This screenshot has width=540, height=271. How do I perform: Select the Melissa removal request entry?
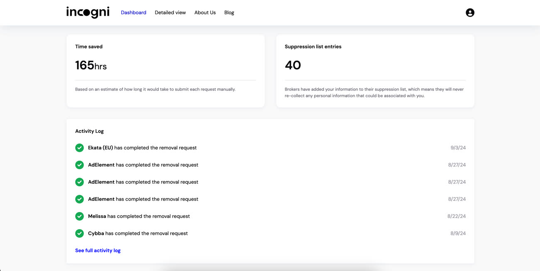139,216
